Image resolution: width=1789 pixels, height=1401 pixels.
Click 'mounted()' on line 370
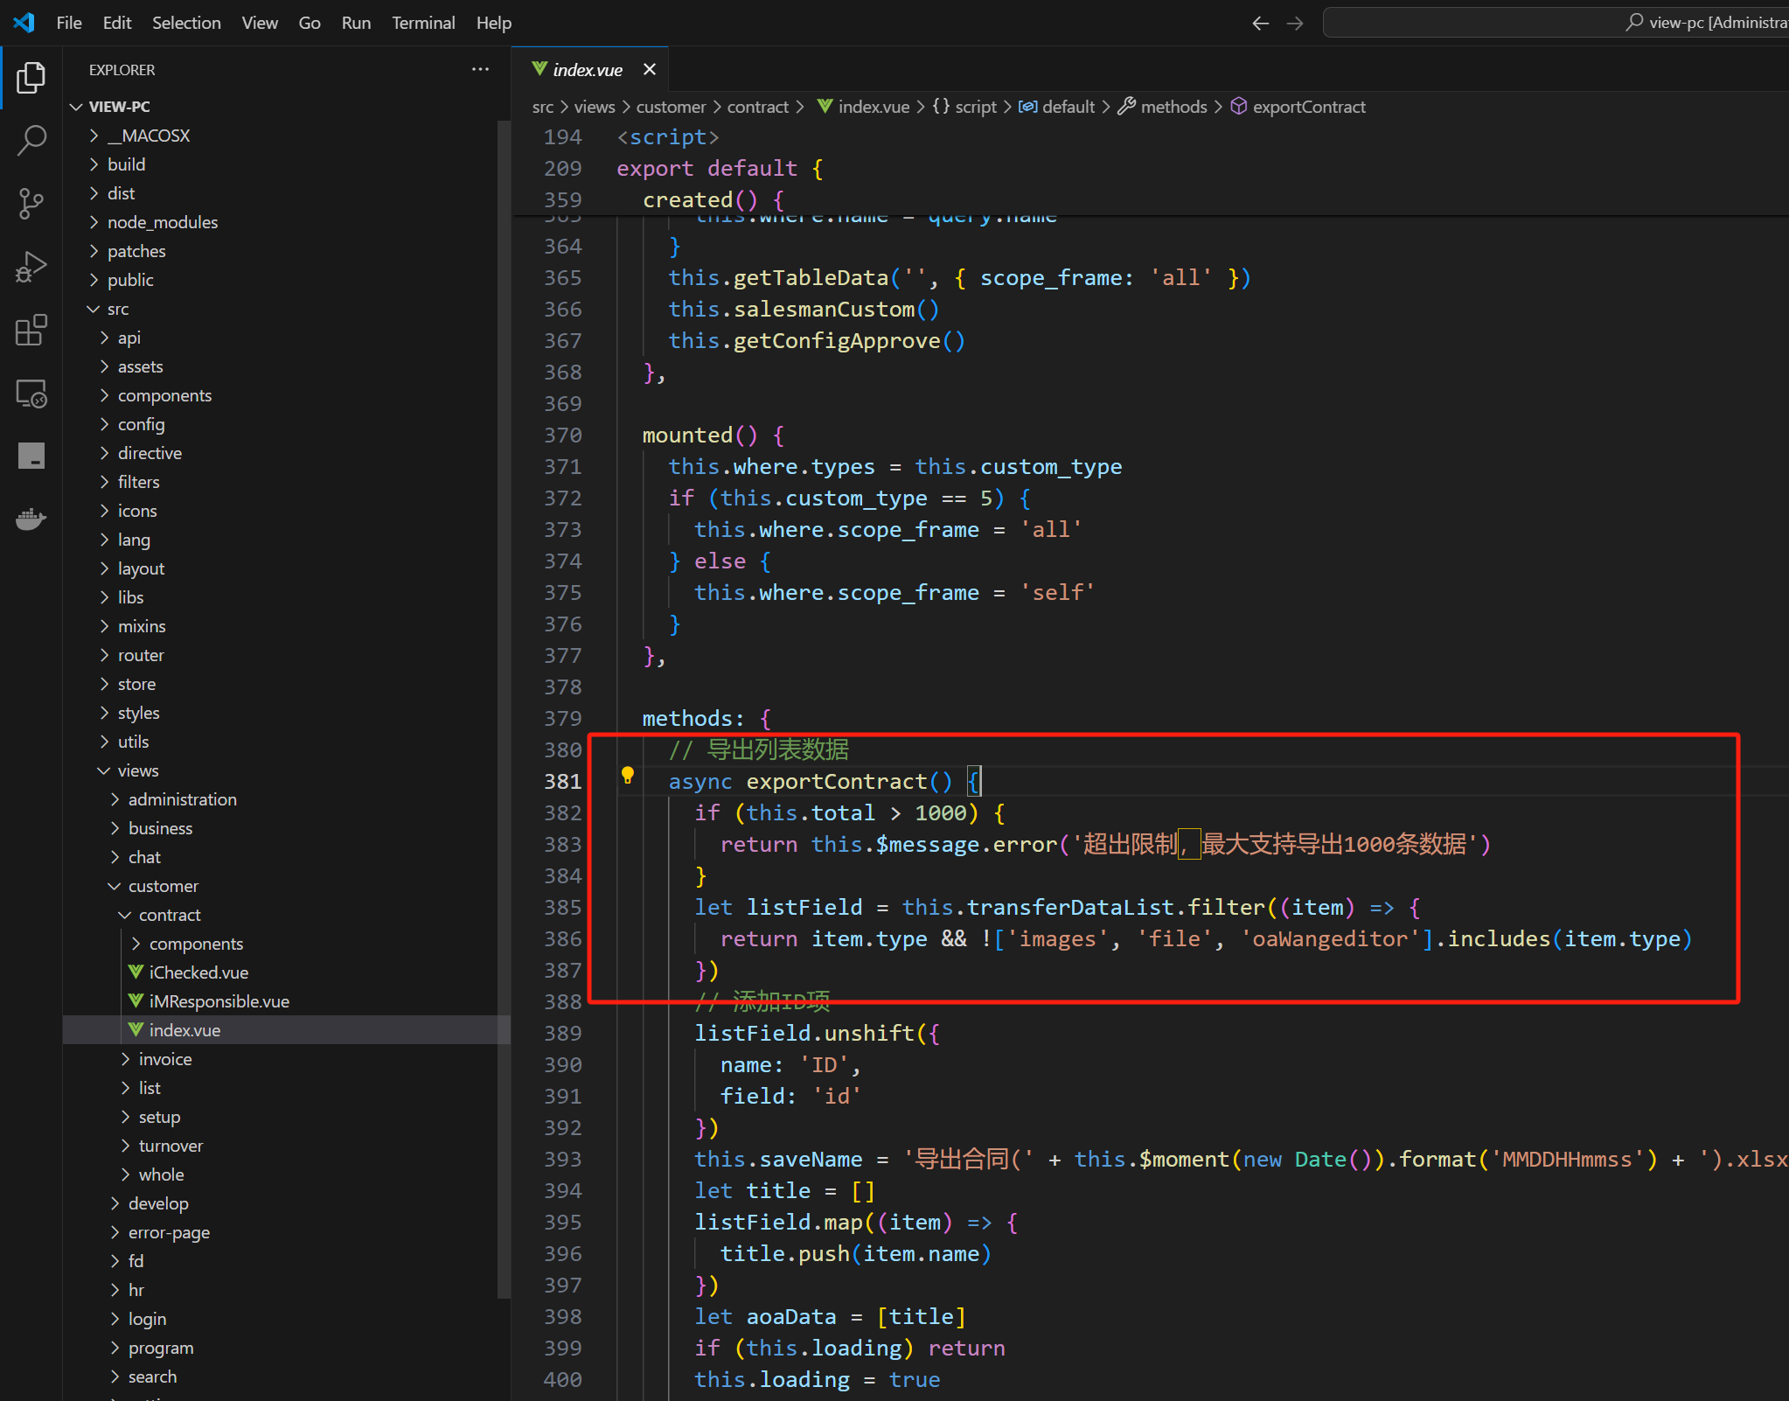point(700,435)
